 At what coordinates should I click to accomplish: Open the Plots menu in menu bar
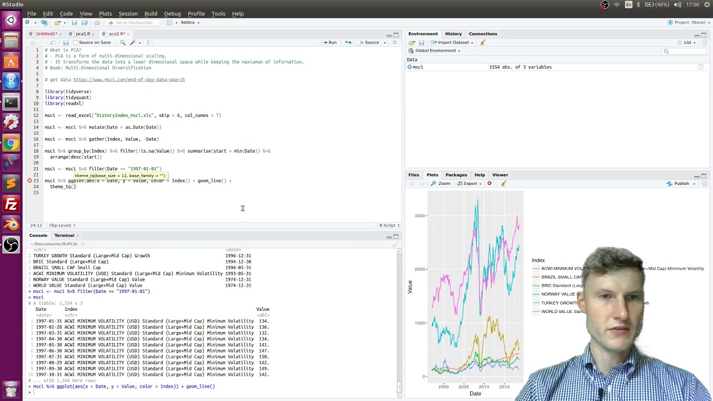105,13
